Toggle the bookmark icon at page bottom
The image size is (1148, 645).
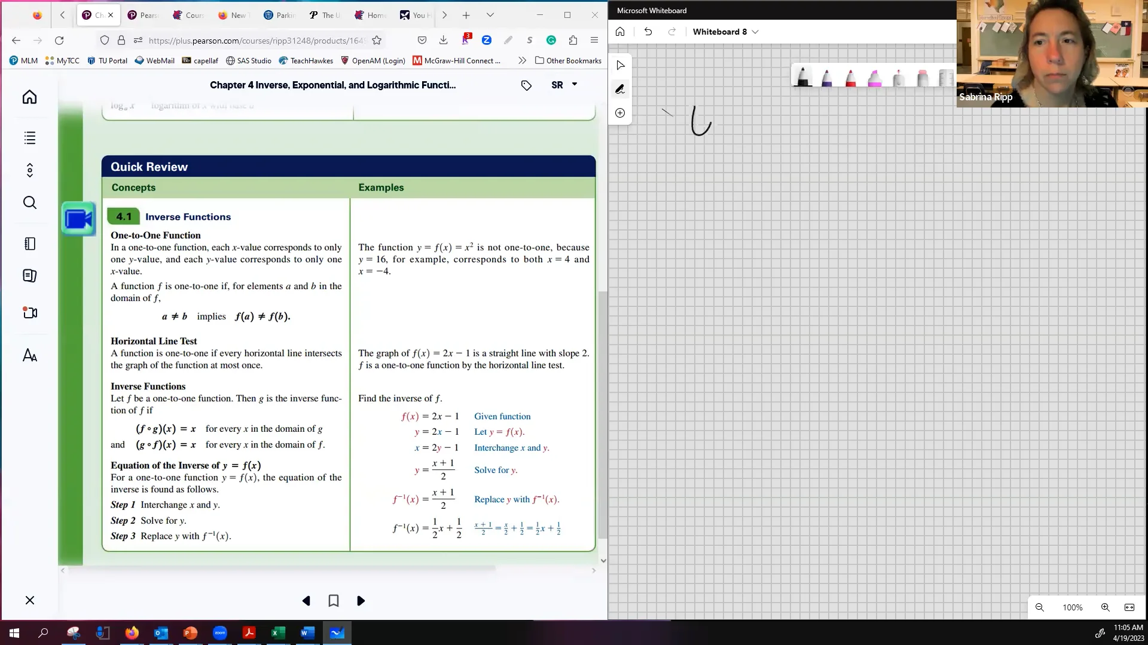click(333, 600)
